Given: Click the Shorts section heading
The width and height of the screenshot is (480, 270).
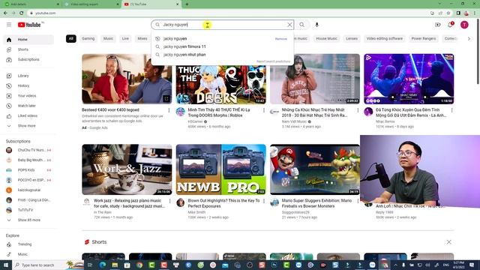Looking at the screenshot, I should click(99, 242).
